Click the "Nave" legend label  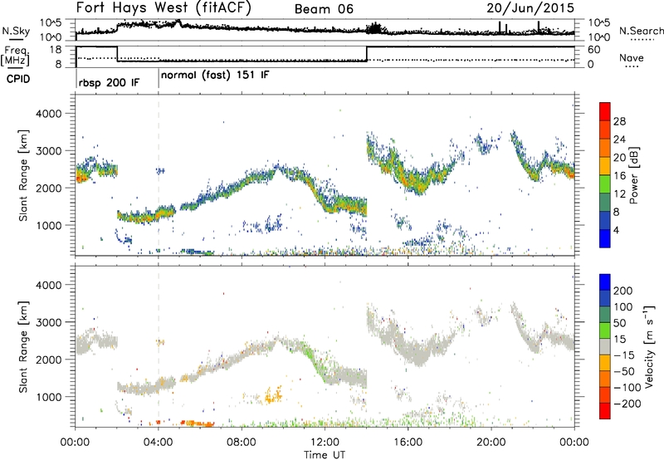(632, 58)
